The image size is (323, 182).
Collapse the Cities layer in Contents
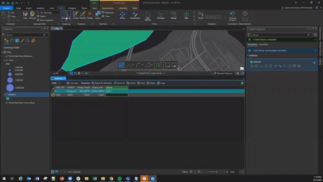[x=4, y=60]
